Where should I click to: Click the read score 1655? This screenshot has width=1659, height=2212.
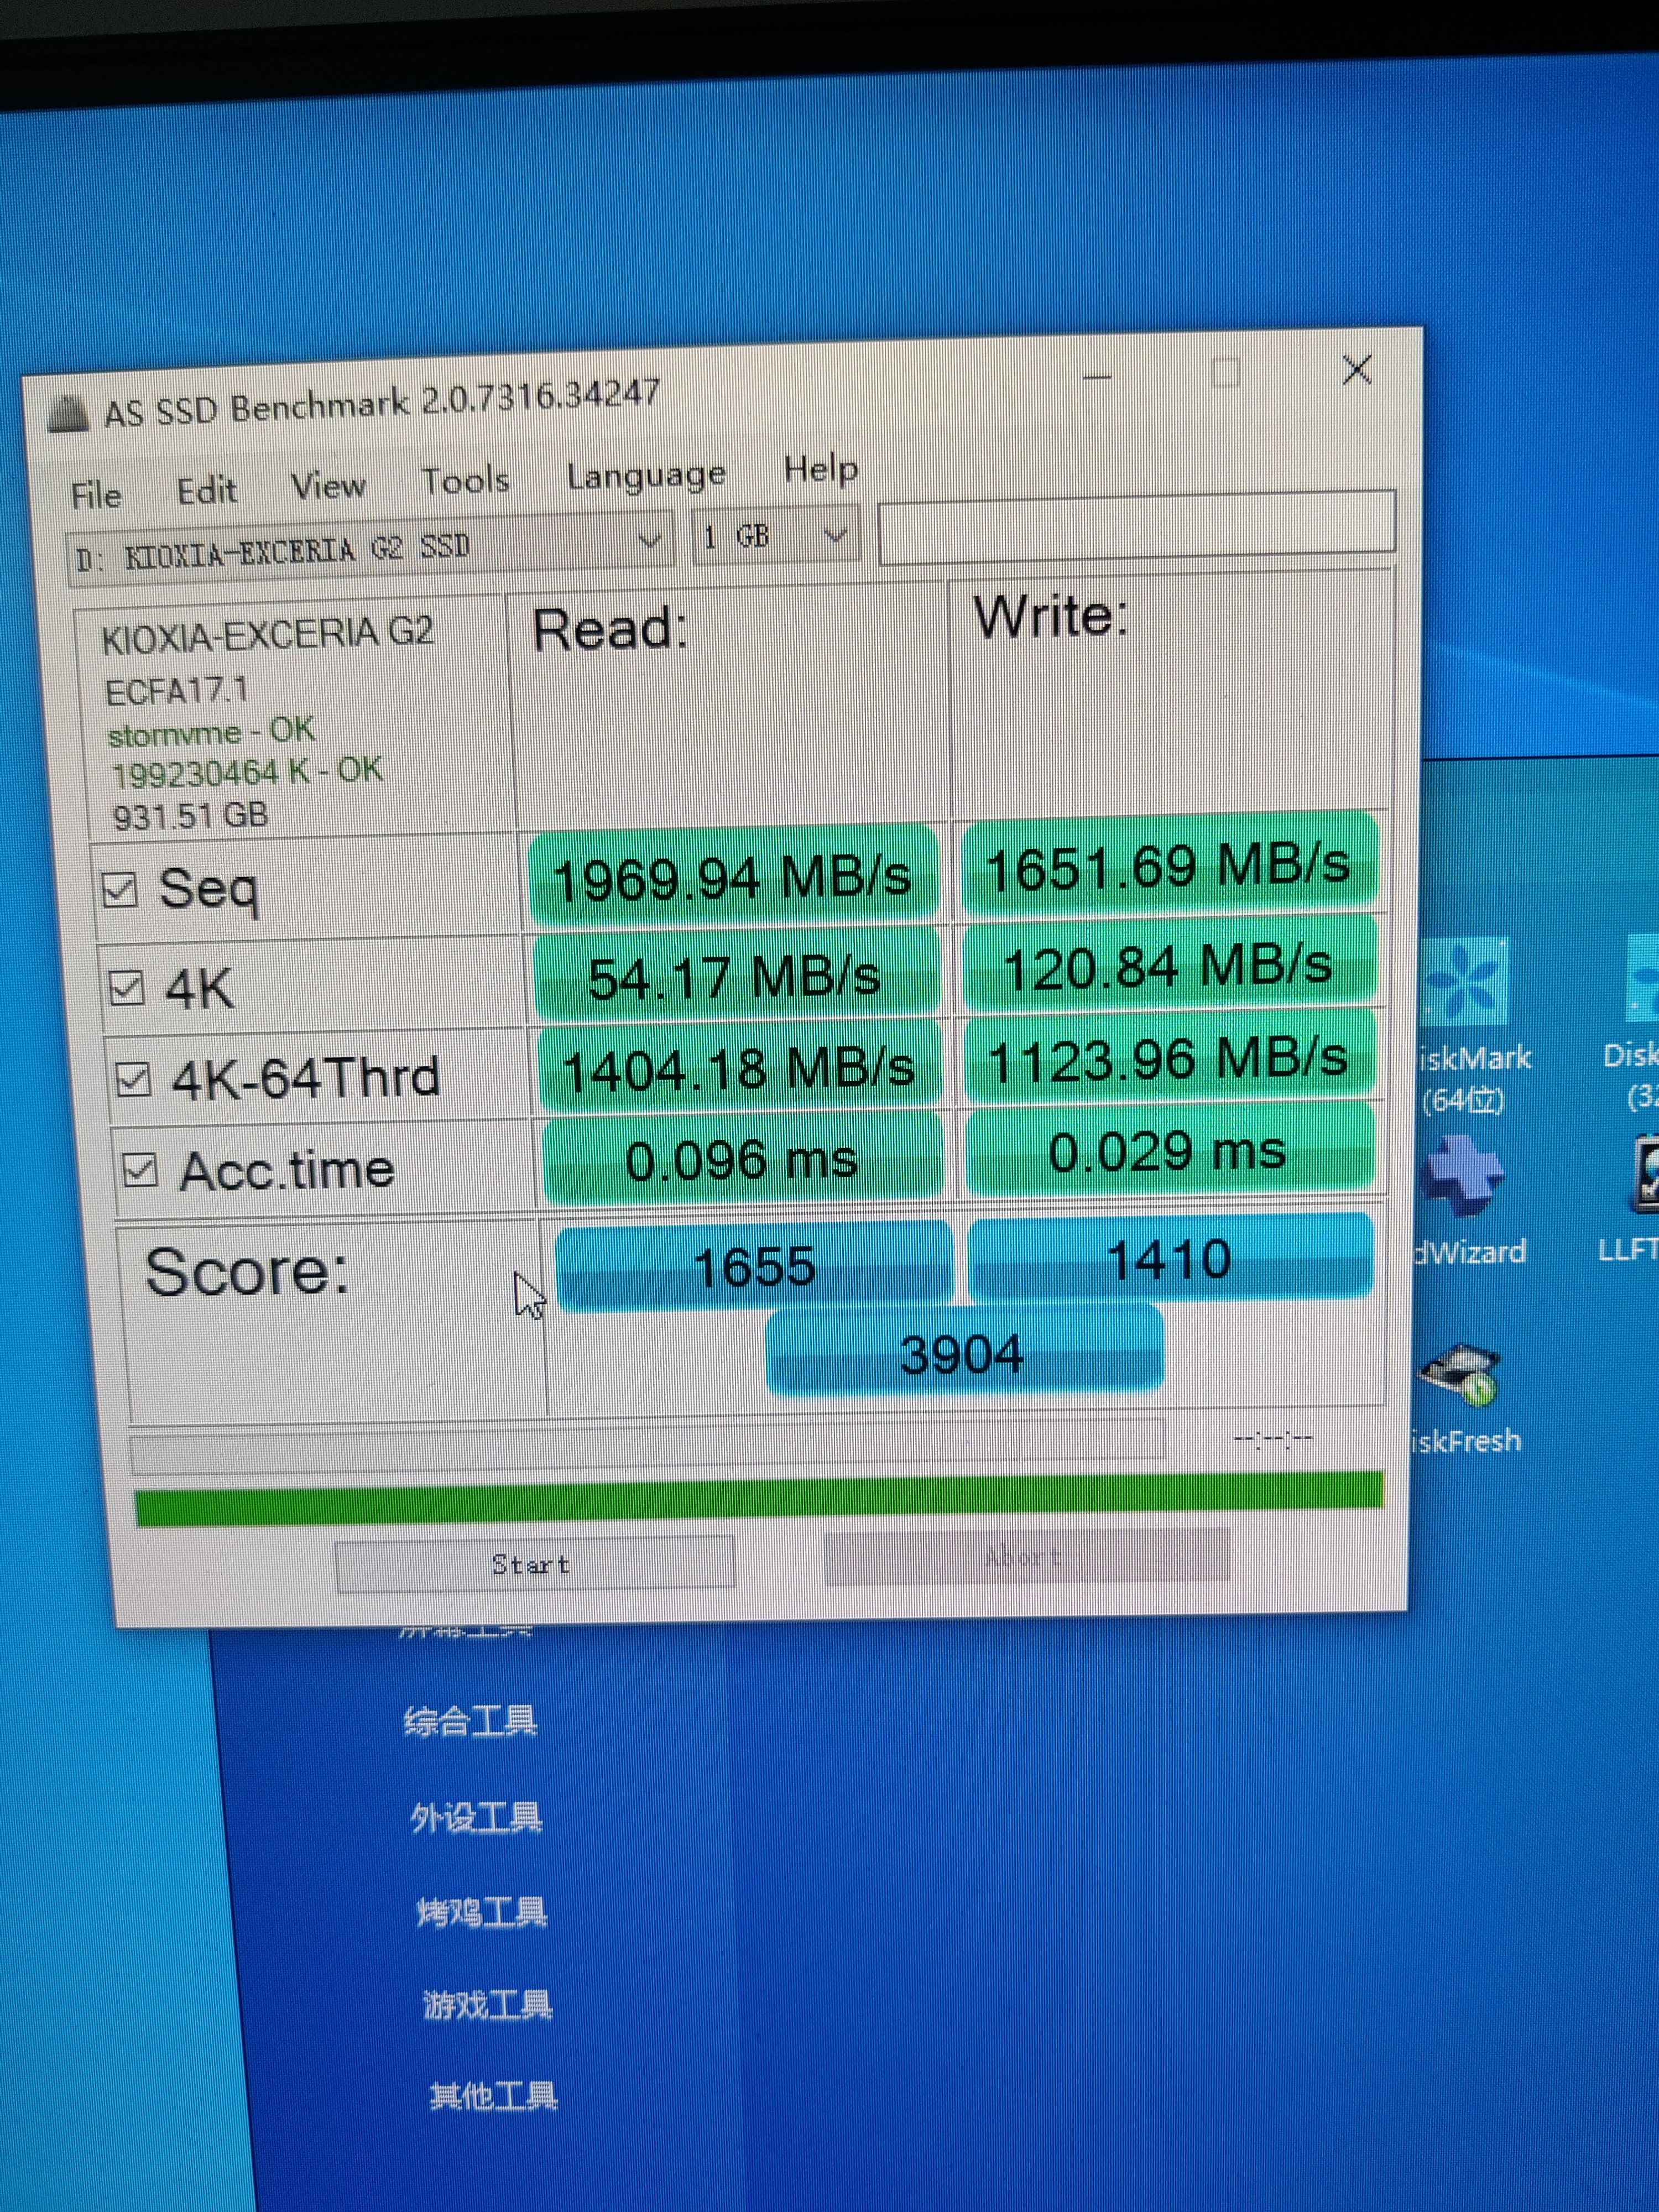pyautogui.click(x=754, y=1266)
